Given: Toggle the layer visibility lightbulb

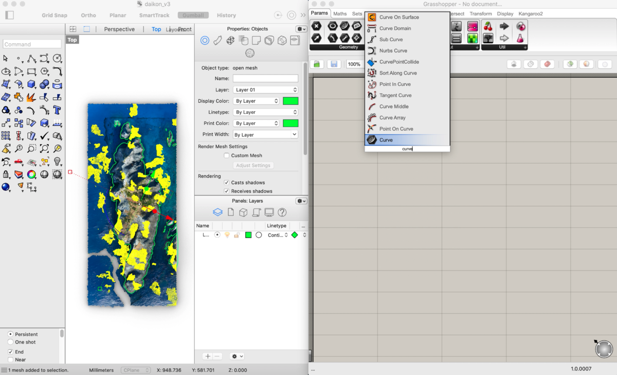Looking at the screenshot, I should coord(227,235).
